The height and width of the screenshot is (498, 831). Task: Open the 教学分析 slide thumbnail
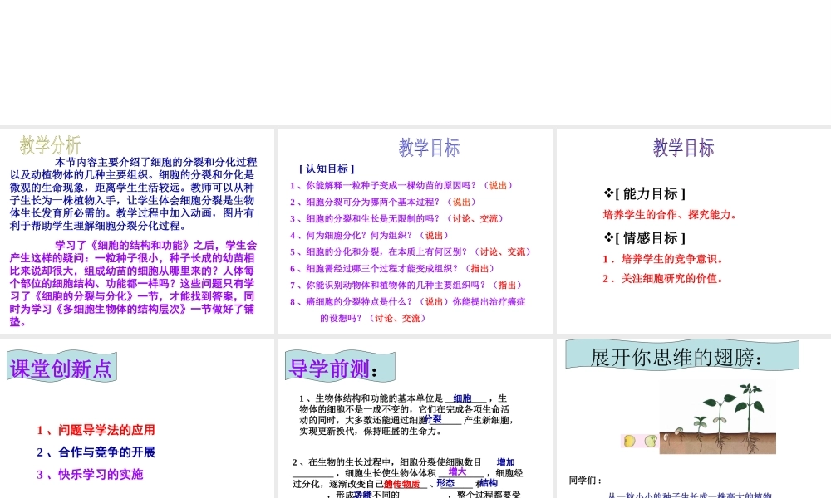(x=137, y=231)
